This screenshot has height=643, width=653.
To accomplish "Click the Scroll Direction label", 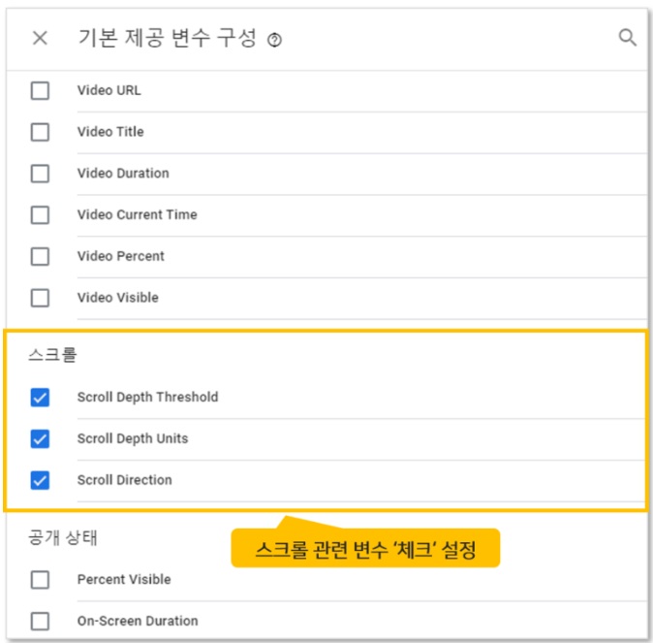I will (125, 480).
